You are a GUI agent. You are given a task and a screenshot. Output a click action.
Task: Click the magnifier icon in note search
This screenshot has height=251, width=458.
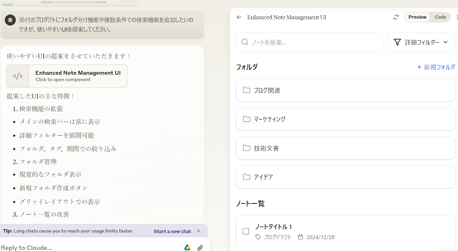point(245,42)
